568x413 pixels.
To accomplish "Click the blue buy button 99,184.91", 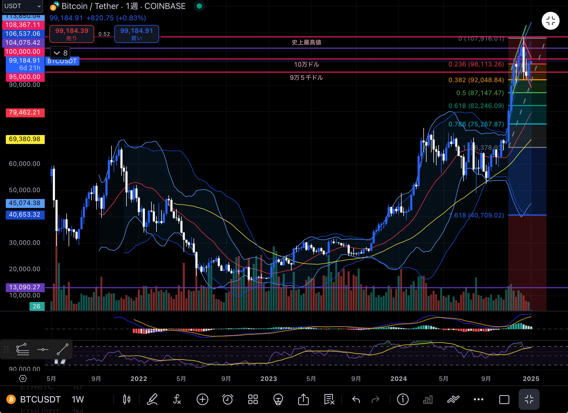I will click(136, 34).
